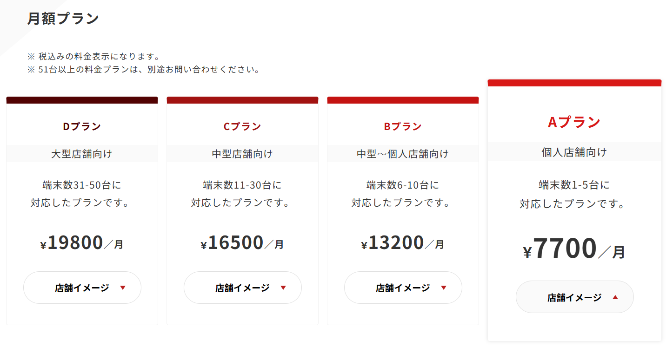Select the Cプラン card title
This screenshot has width=666, height=347.
242,126
